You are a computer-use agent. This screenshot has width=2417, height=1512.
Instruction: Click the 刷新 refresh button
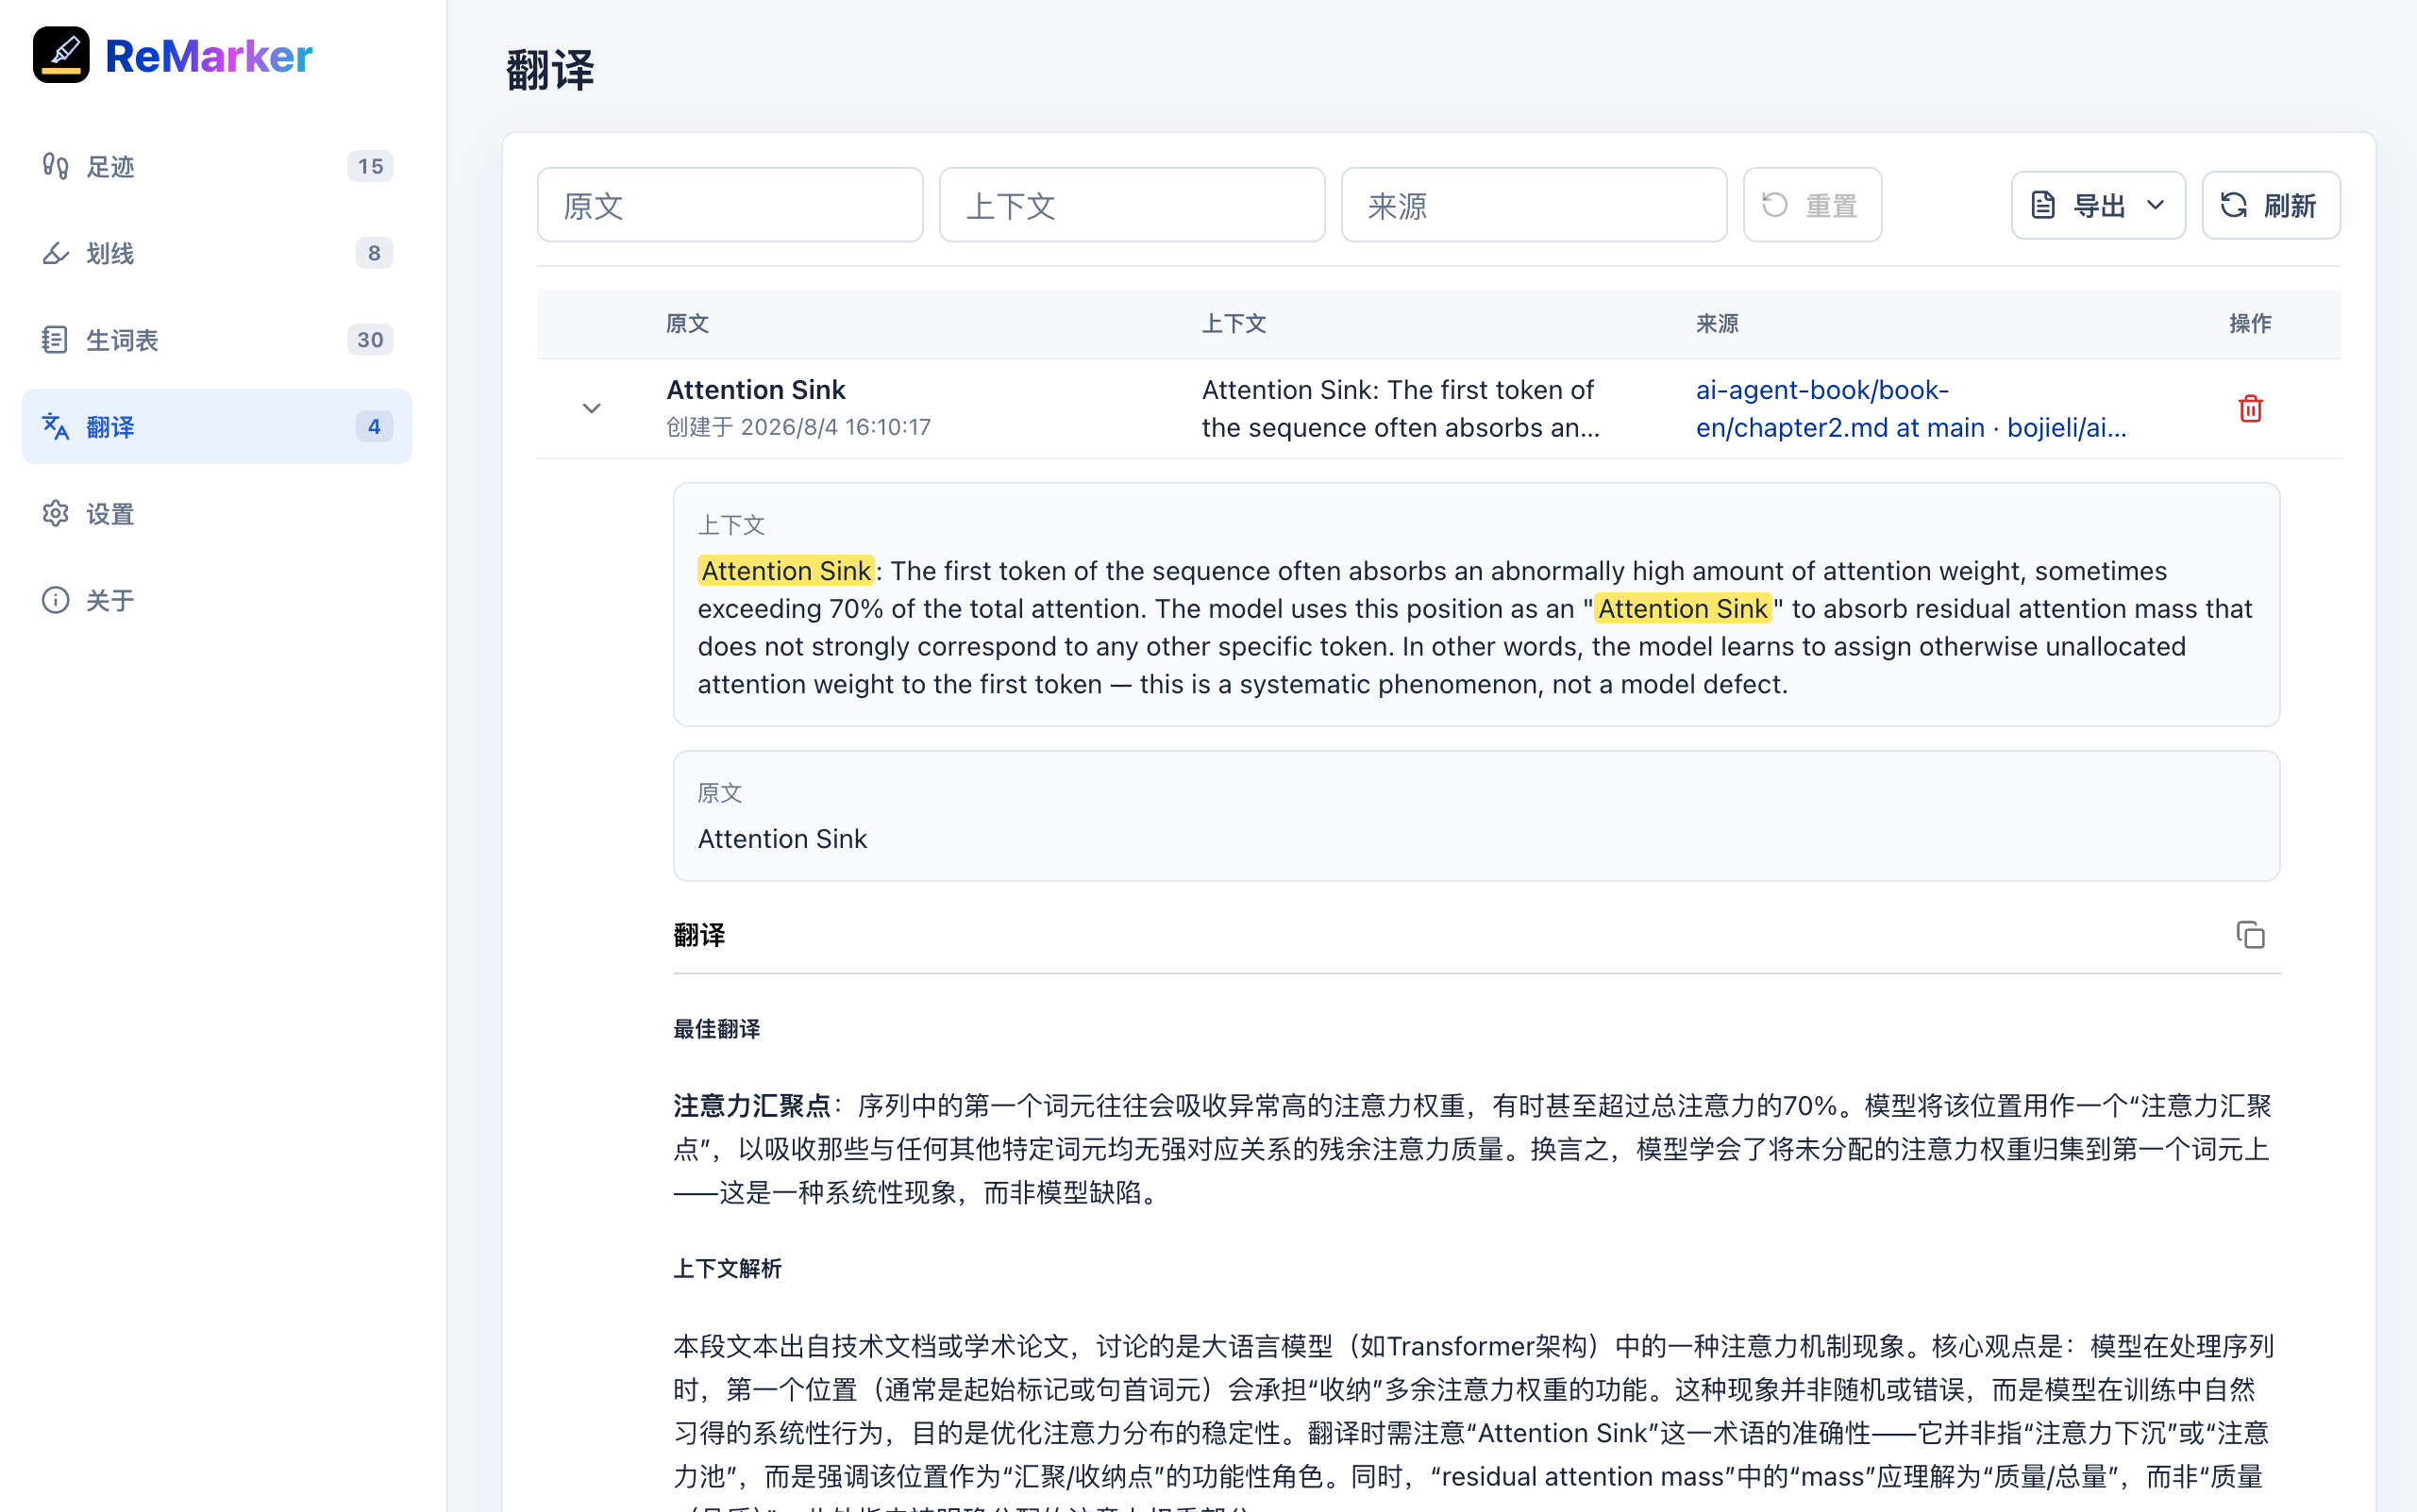2270,205
